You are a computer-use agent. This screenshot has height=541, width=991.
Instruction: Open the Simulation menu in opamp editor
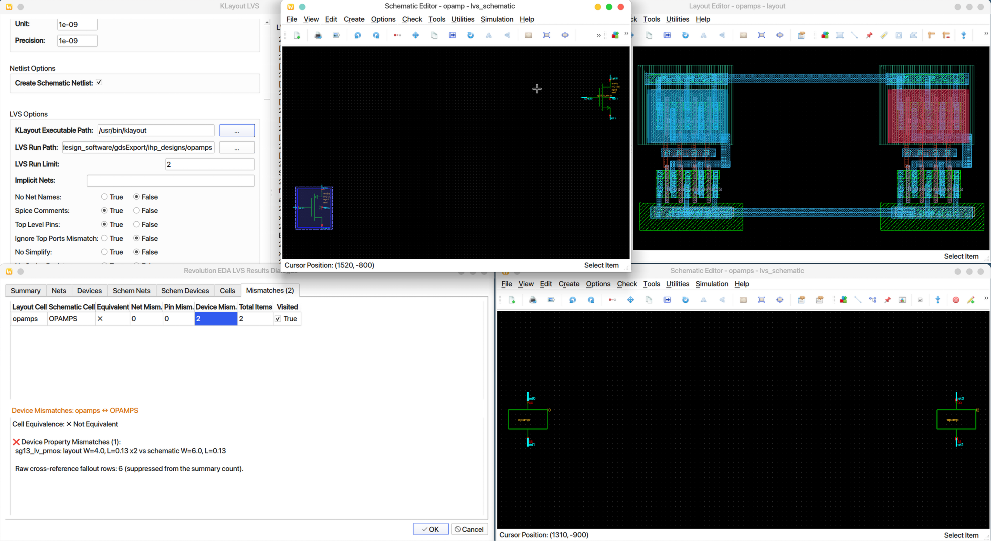tap(496, 19)
